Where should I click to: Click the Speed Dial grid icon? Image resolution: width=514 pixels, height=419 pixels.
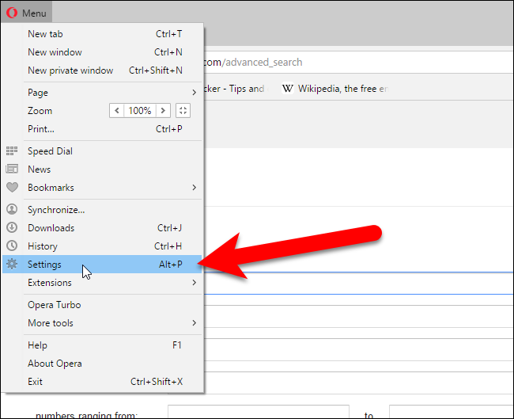(12, 151)
